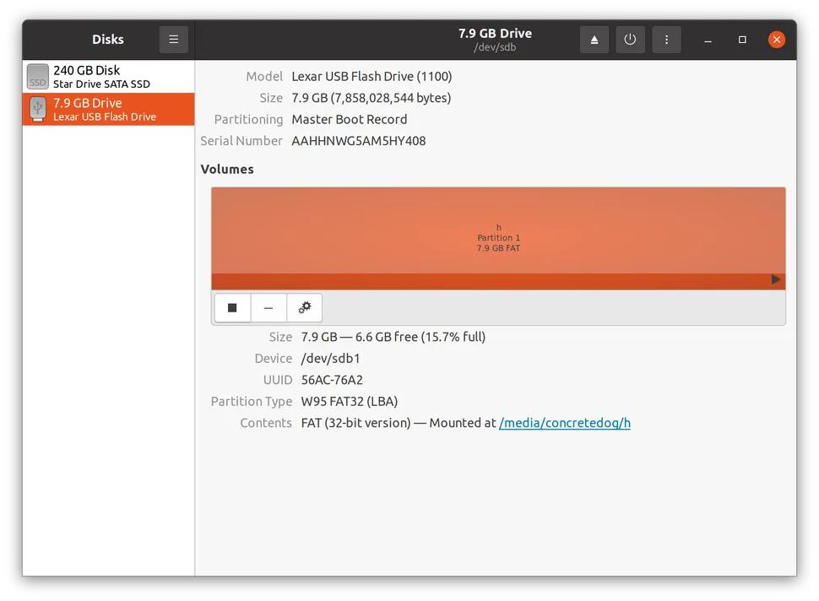Screen dimensions: 819x601
Task: Click the Master Boot Record partitioning value
Action: (349, 120)
